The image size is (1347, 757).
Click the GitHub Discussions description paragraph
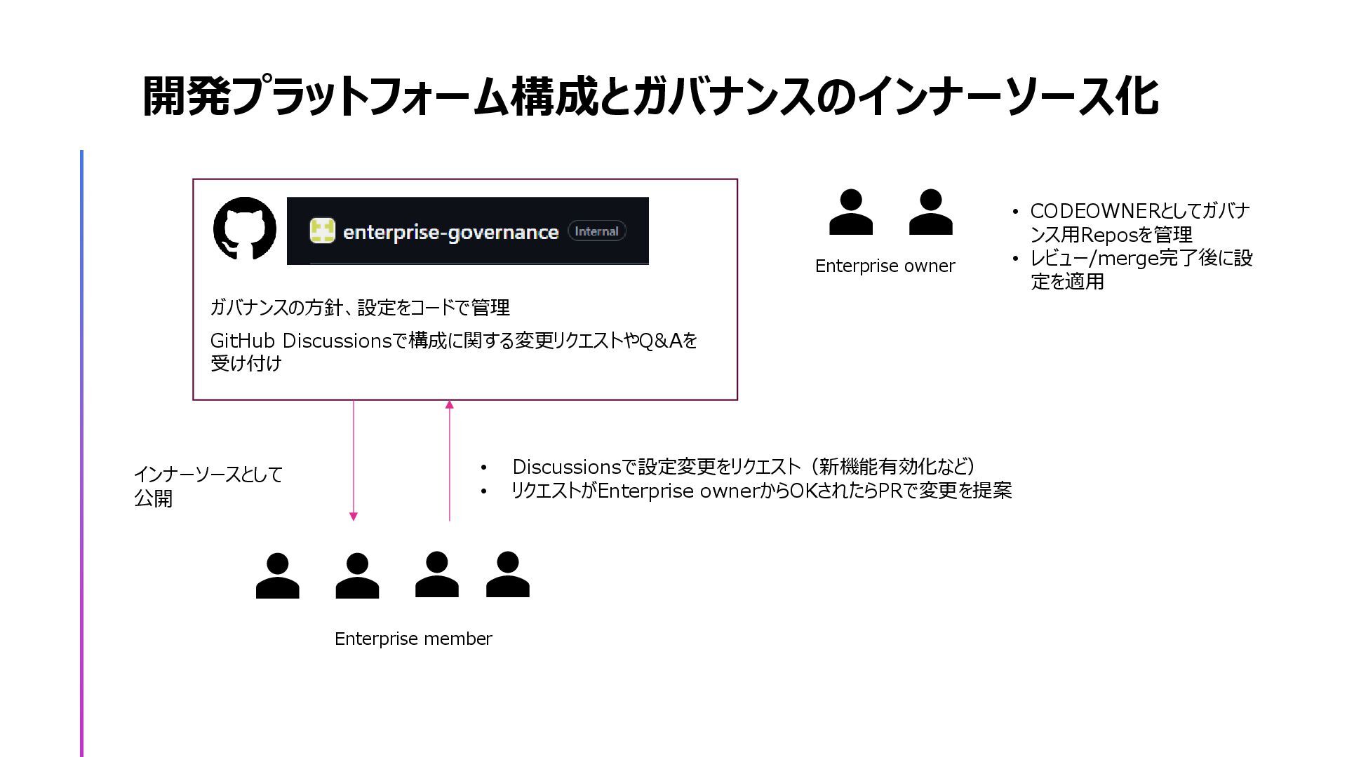[x=454, y=352]
